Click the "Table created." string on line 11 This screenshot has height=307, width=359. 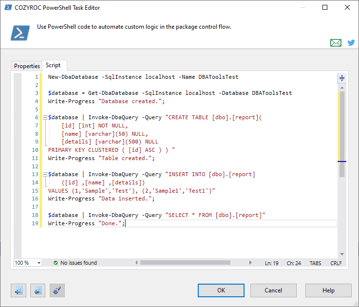(x=125, y=158)
